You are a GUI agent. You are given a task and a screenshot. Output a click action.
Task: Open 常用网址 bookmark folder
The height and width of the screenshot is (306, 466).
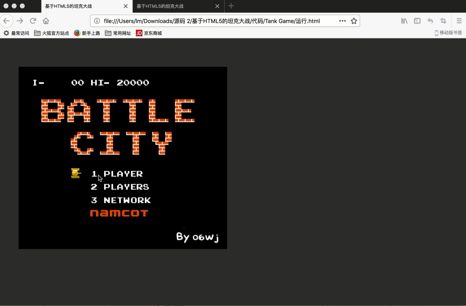118,33
